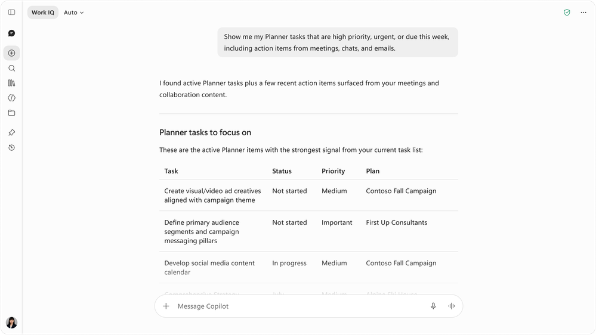Click the Priority column header

pyautogui.click(x=333, y=171)
